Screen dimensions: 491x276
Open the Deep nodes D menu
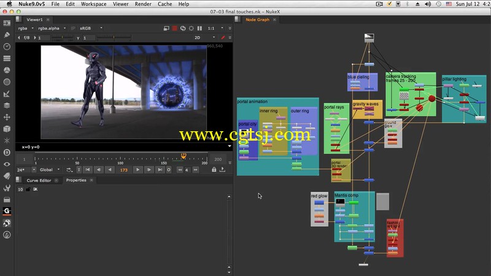point(7,152)
